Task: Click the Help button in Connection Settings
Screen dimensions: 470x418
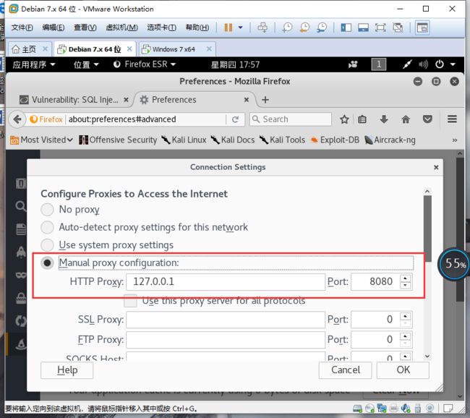Action: tap(67, 370)
